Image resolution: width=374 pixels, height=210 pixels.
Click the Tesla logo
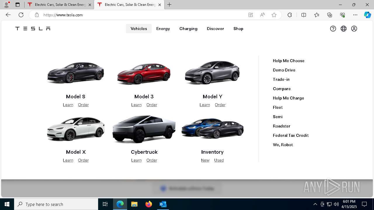point(33,29)
